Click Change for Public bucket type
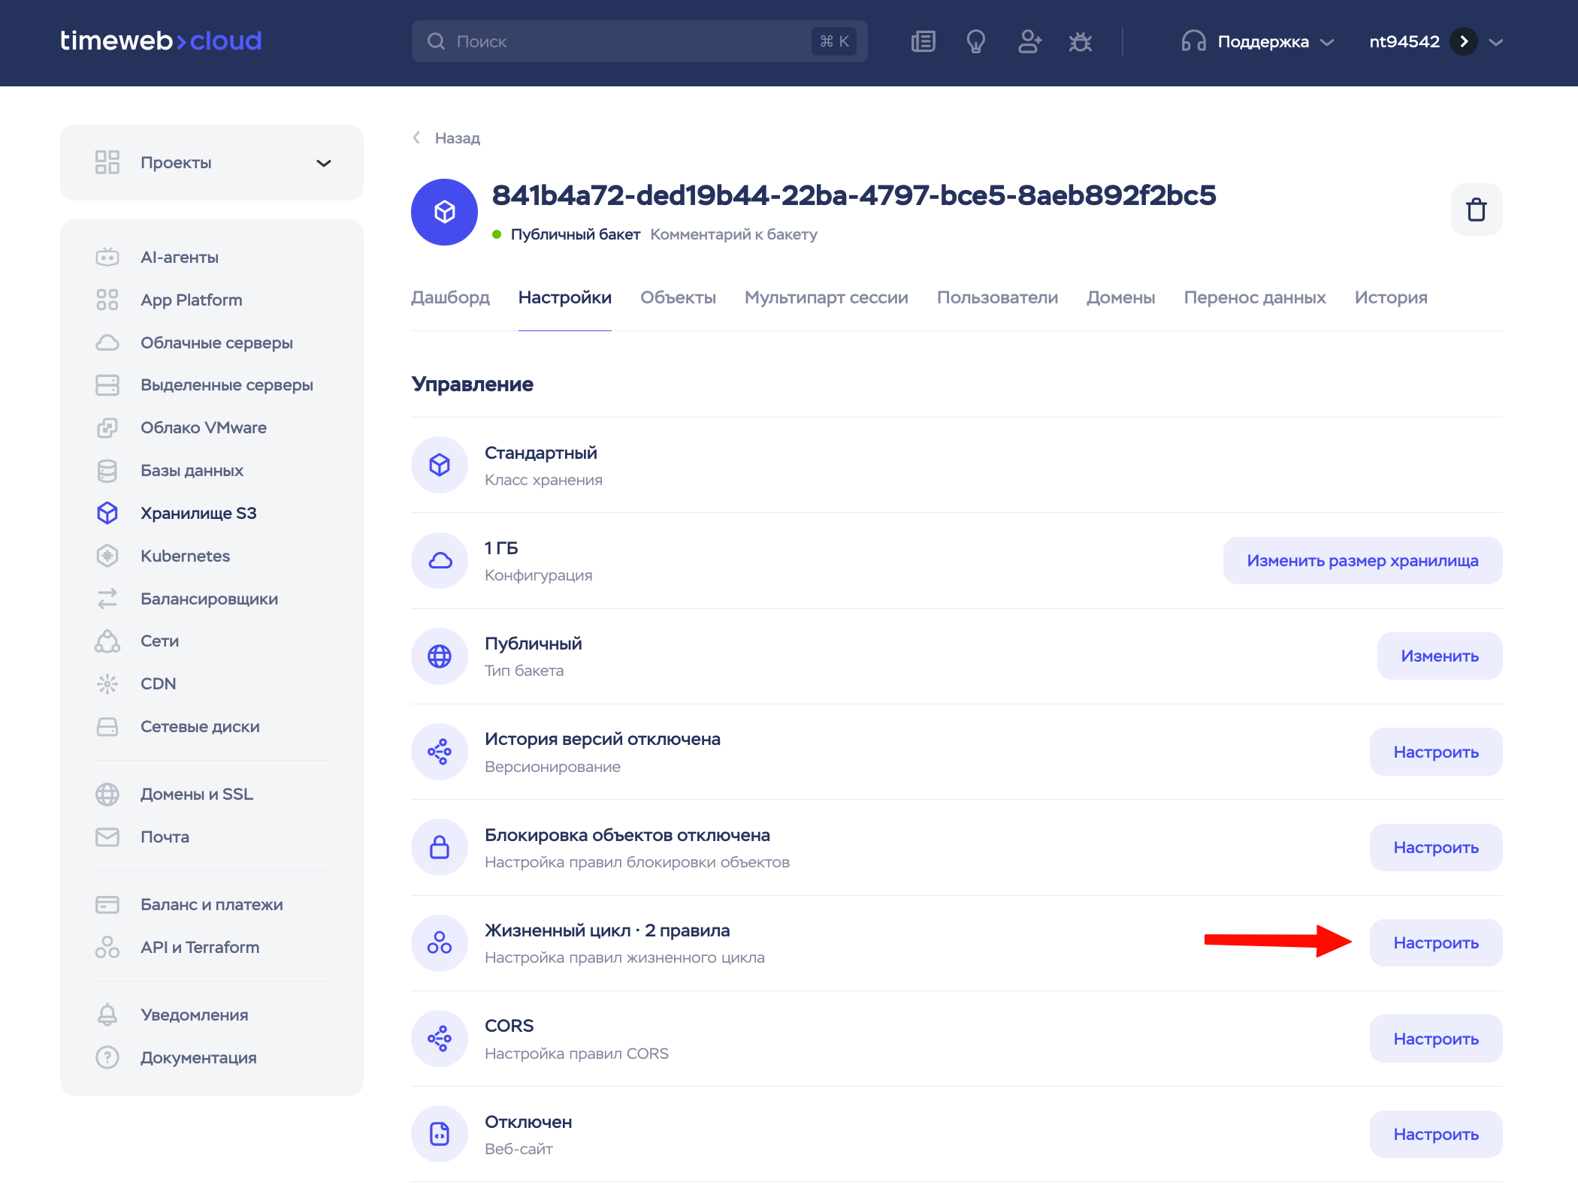 [x=1439, y=656]
